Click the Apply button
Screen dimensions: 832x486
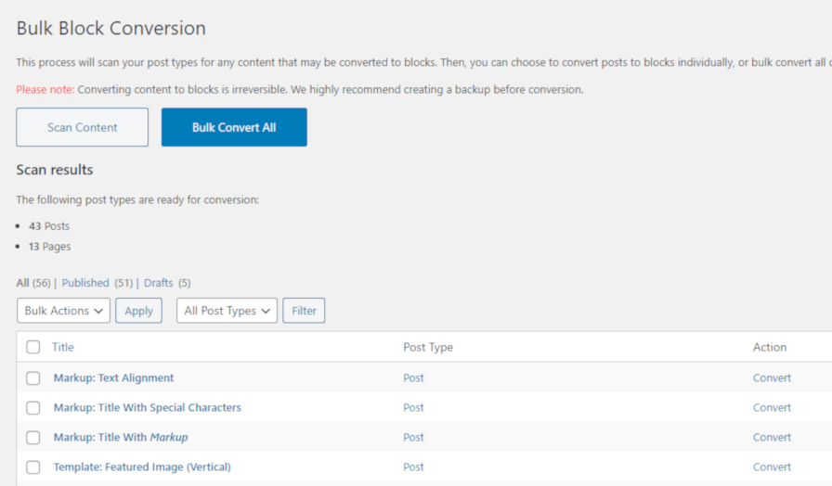(138, 311)
